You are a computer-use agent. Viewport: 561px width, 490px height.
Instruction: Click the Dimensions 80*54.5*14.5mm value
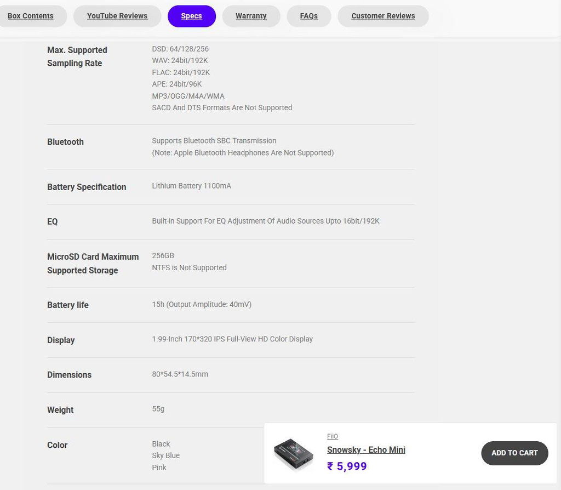coord(180,374)
